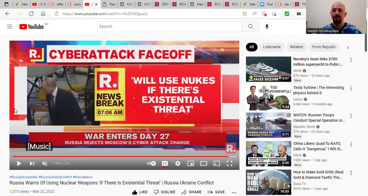The width and height of the screenshot is (368, 196).
Task: Show more filter chips with right arrow
Action: click(348, 47)
